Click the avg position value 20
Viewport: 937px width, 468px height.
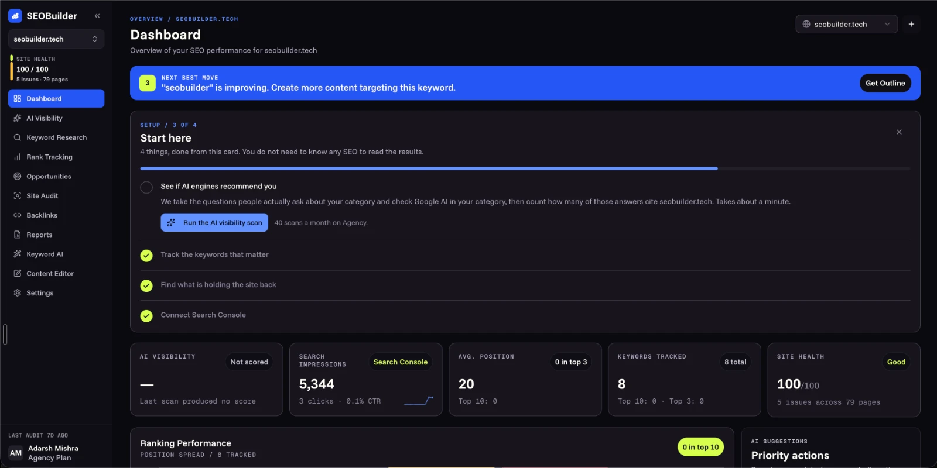[x=466, y=384]
